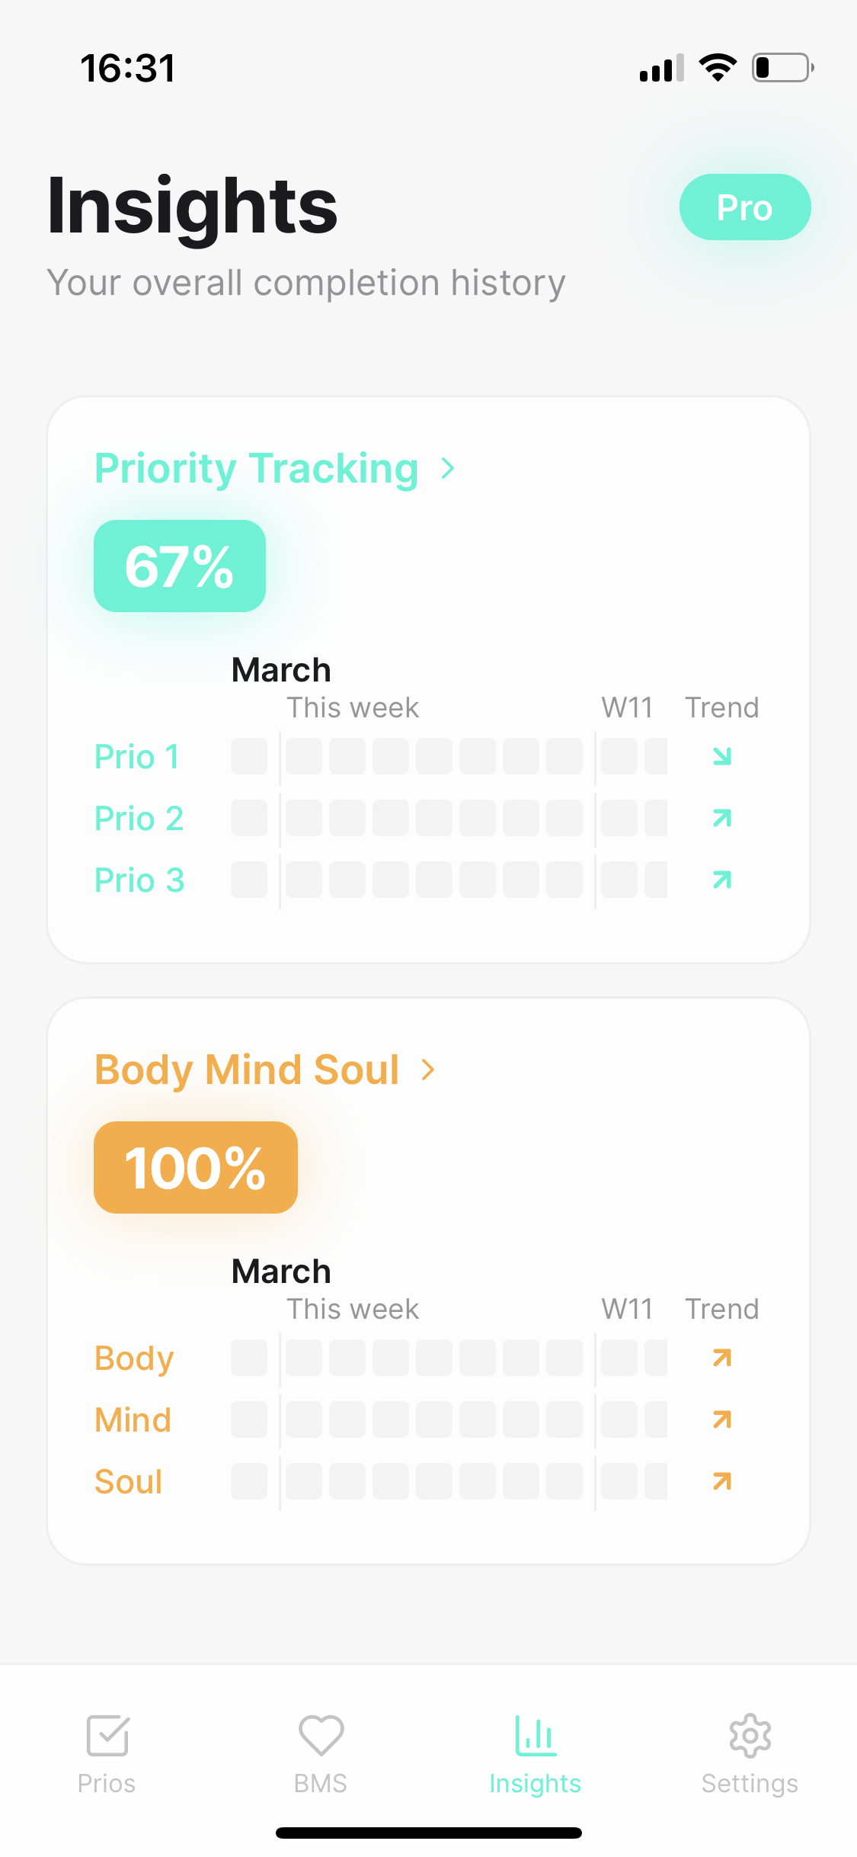
Task: Select the Body row trend arrow
Action: [x=721, y=1358]
